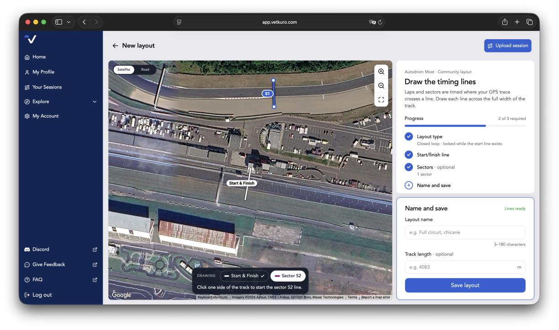Viewport: 559px width, 330px height.
Task: Click the Upload session button
Action: [x=508, y=46]
